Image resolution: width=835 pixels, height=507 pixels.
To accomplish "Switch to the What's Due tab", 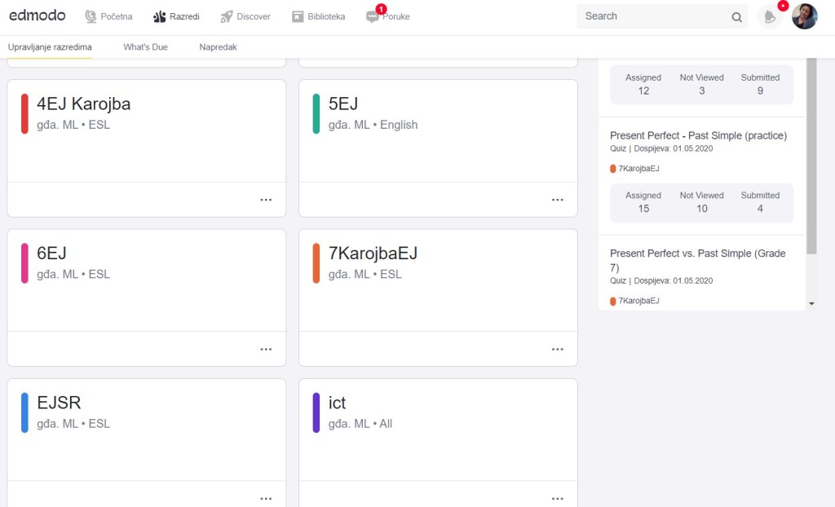I will coord(145,47).
